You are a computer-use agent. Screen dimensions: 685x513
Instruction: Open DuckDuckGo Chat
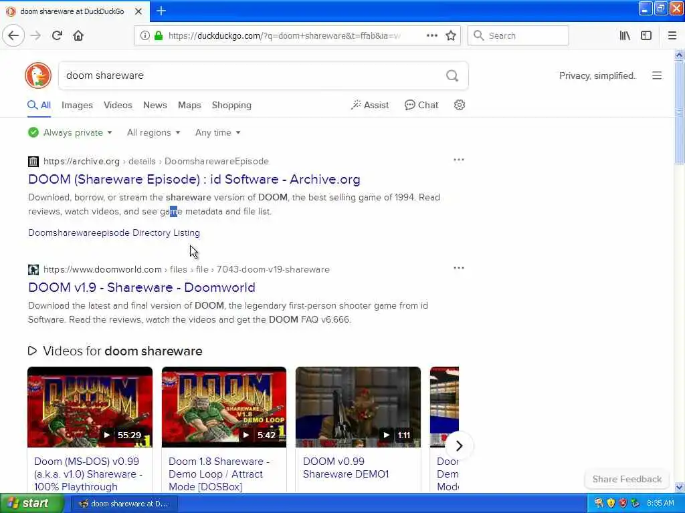pyautogui.click(x=421, y=105)
